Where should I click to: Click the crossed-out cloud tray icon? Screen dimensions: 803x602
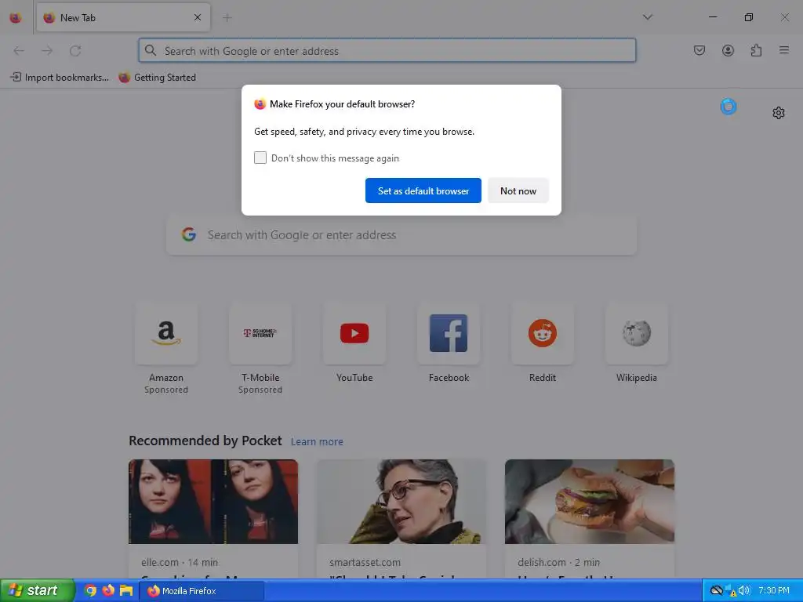[x=717, y=590]
